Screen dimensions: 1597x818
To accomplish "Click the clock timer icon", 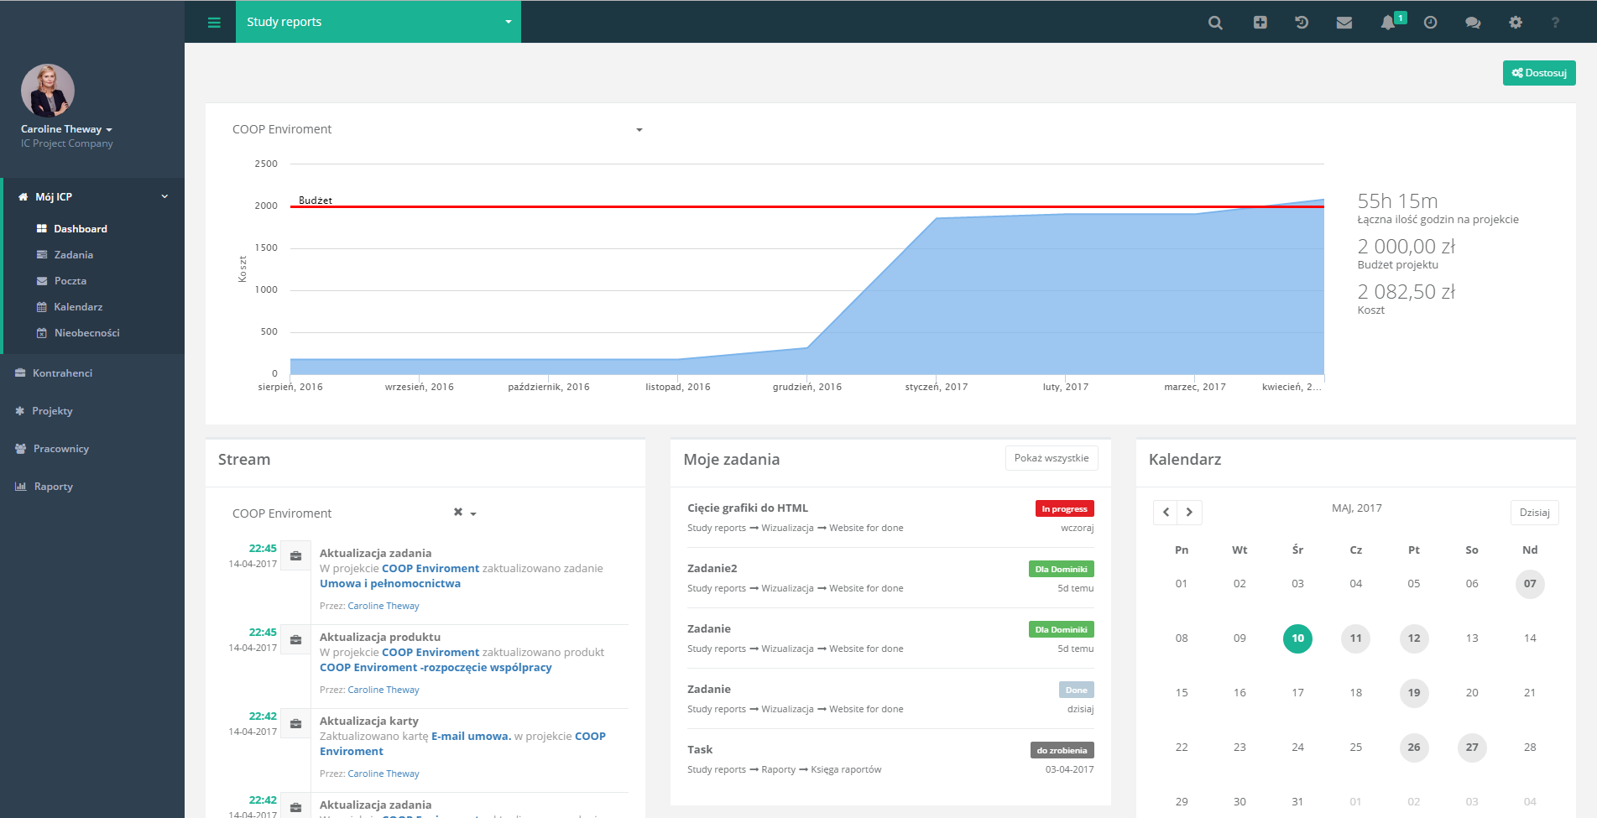I will 1430,23.
